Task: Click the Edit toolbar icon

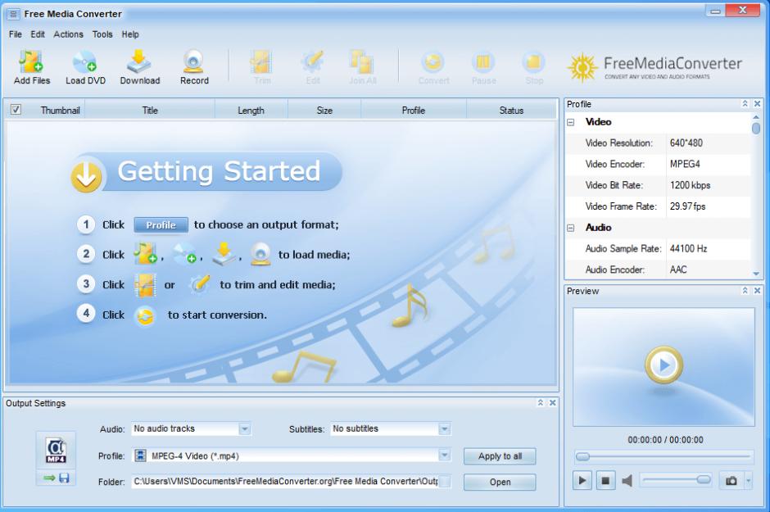Action: (x=312, y=62)
